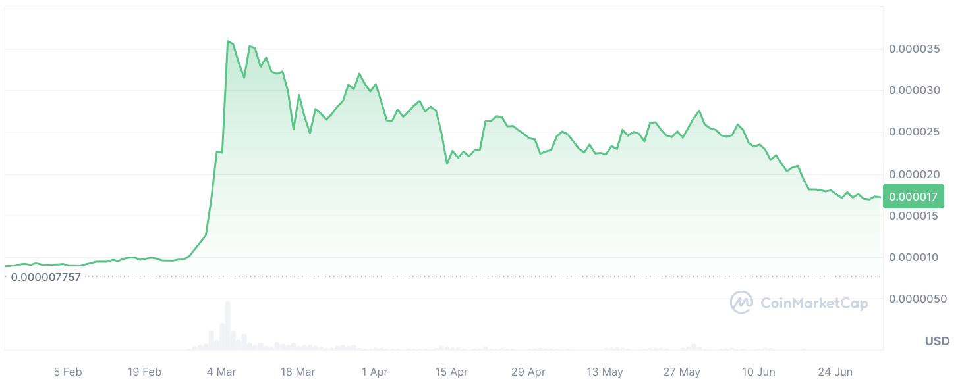Select the 19 Feb date marker
This screenshot has width=962, height=392.
(x=144, y=372)
